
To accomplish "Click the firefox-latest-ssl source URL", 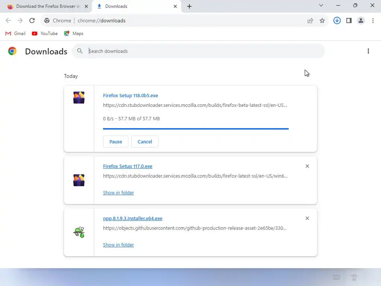I will tap(195, 176).
